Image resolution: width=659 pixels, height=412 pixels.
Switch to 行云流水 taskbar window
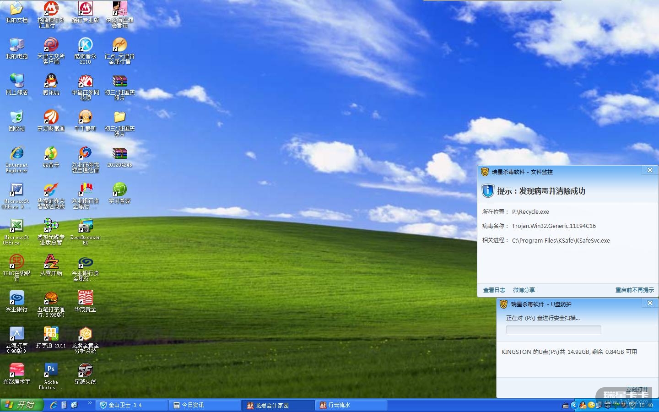click(x=351, y=405)
